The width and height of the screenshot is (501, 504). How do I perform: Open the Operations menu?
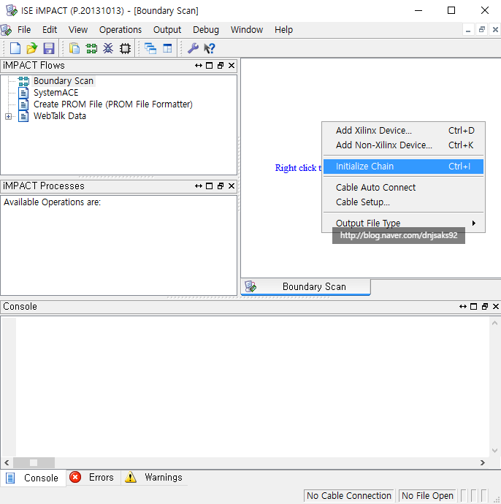coord(121,30)
